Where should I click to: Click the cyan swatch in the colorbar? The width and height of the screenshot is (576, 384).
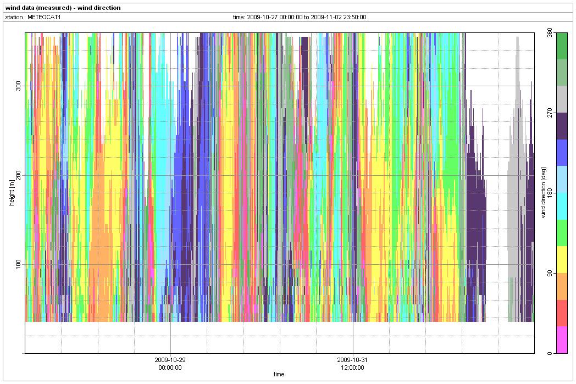point(562,207)
